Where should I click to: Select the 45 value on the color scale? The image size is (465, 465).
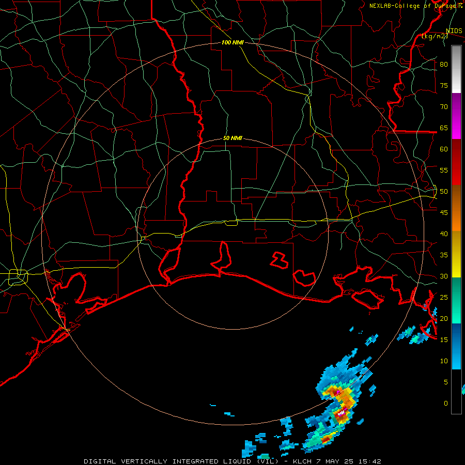[x=444, y=213]
